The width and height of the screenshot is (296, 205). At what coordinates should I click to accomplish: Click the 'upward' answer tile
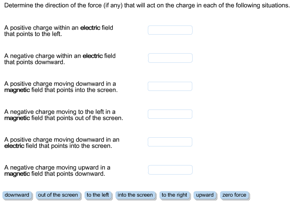(x=205, y=195)
